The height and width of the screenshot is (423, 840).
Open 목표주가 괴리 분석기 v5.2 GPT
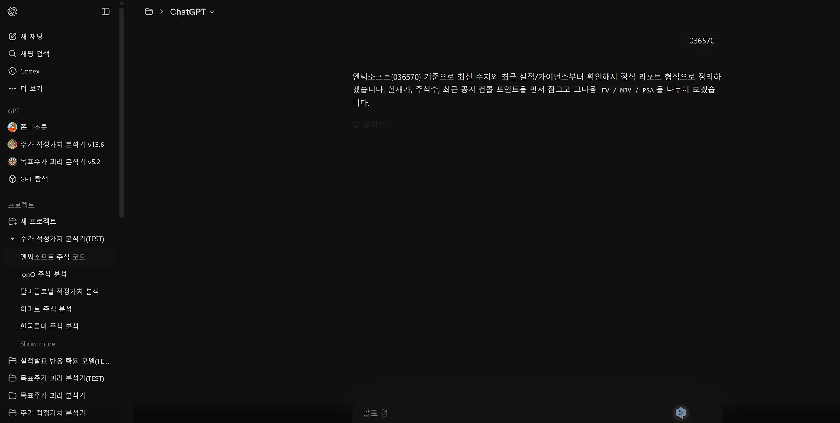[59, 162]
